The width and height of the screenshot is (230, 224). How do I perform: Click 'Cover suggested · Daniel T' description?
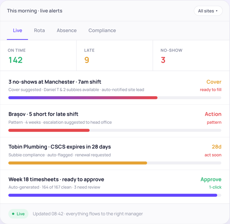click(x=76, y=90)
